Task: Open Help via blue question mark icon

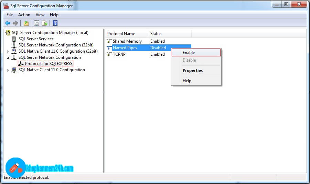Action: point(55,23)
